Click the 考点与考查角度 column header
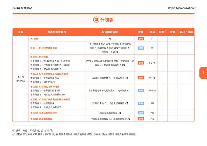Image resolution: width=207 pixels, height=146 pixels. 57,32
